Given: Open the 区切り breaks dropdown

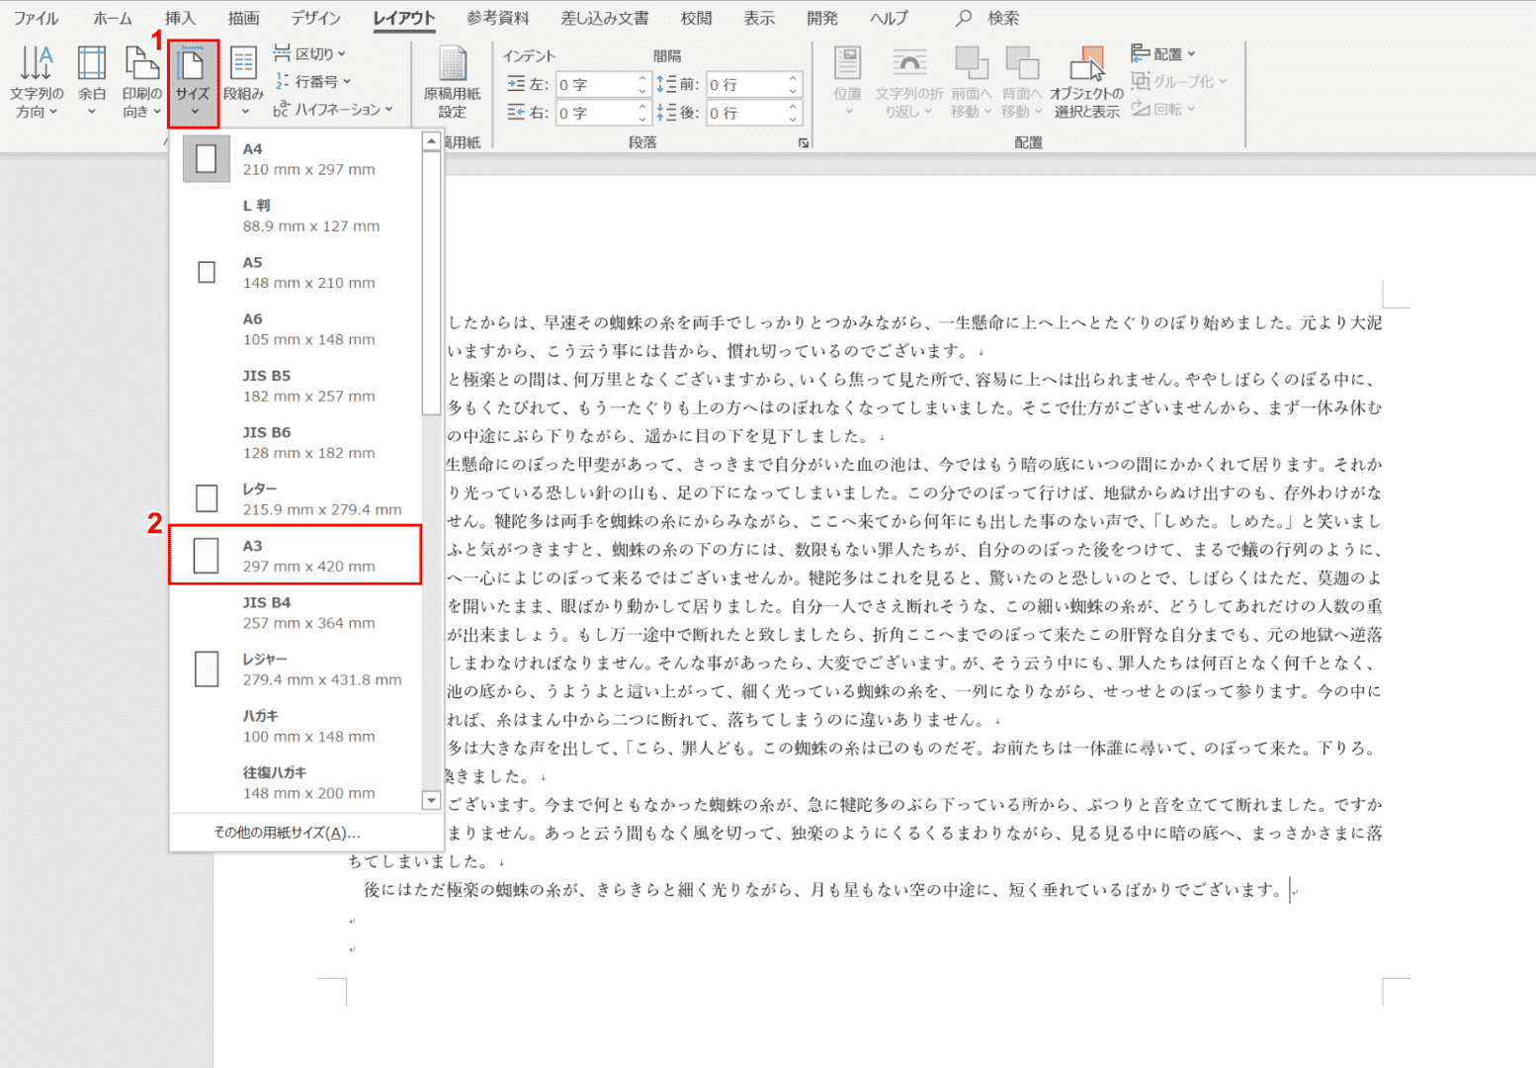Looking at the screenshot, I should [x=309, y=53].
